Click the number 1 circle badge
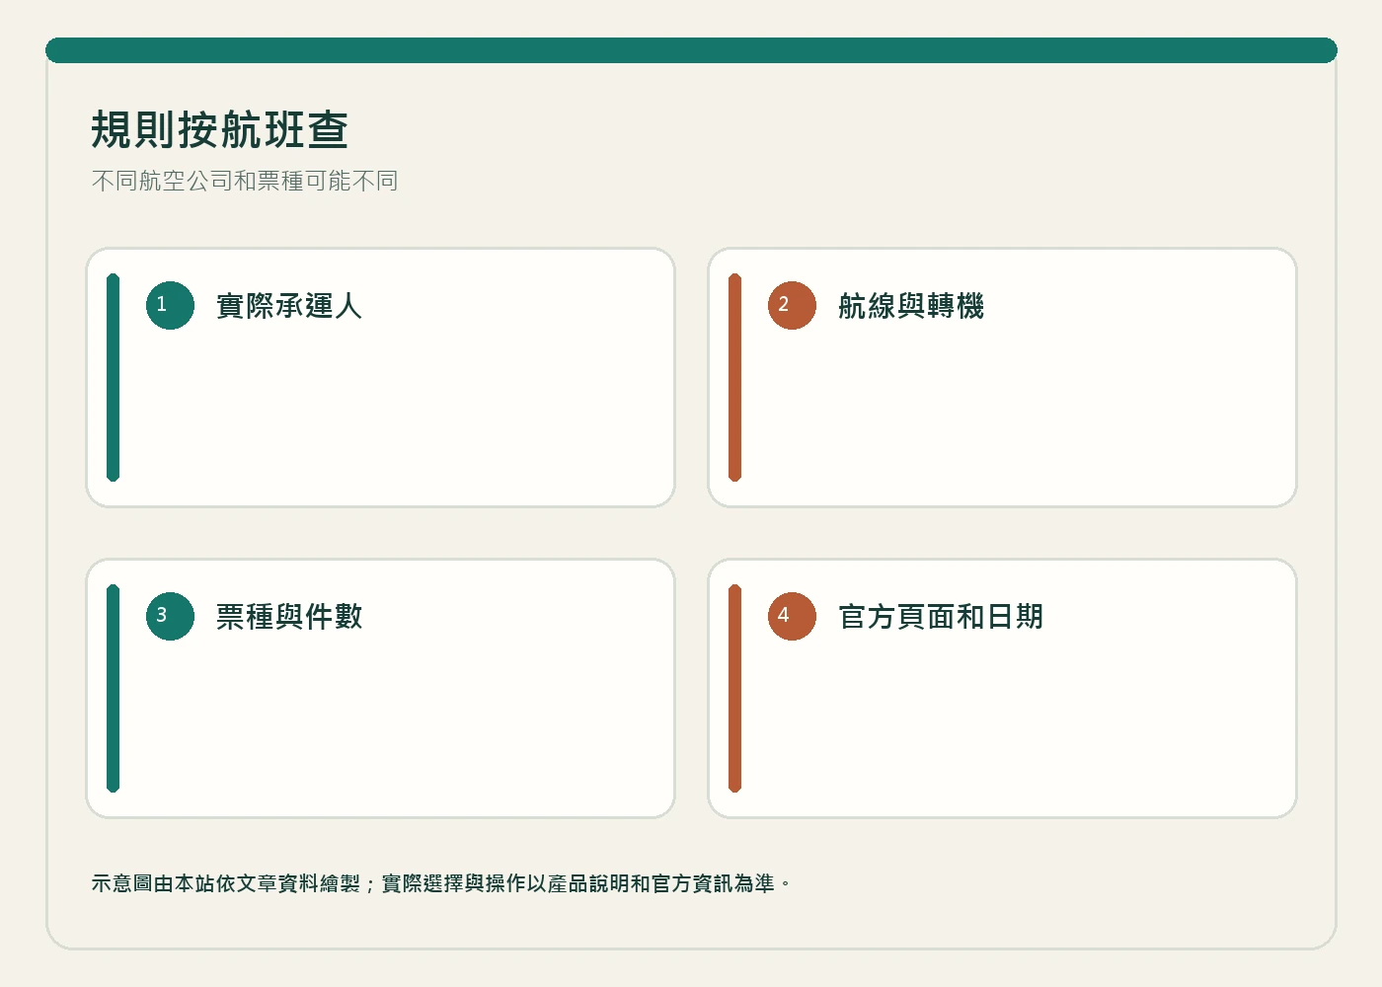 [x=170, y=305]
